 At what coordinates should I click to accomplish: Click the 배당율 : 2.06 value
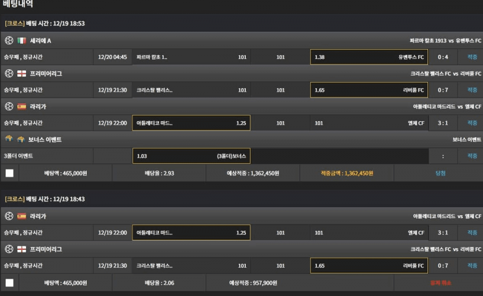pos(159,283)
